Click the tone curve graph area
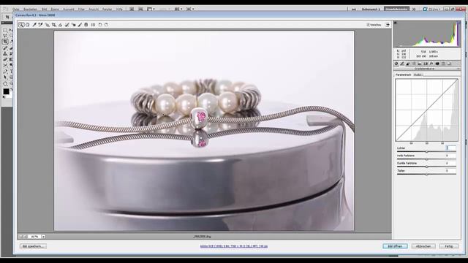 pos(426,110)
